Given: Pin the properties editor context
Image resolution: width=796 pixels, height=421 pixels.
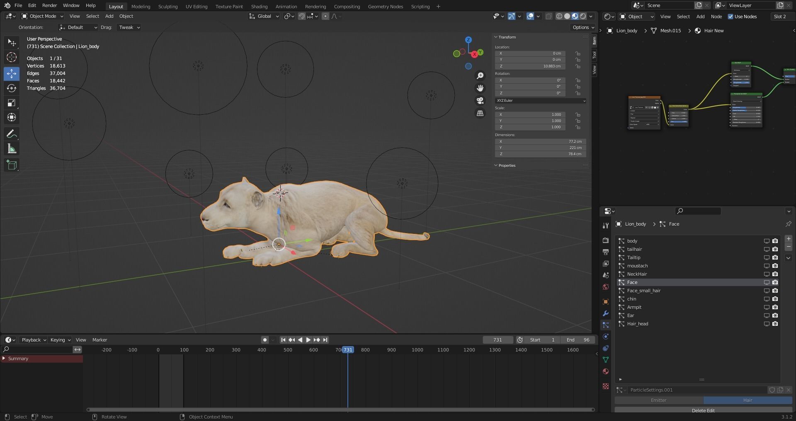Looking at the screenshot, I should 788,224.
